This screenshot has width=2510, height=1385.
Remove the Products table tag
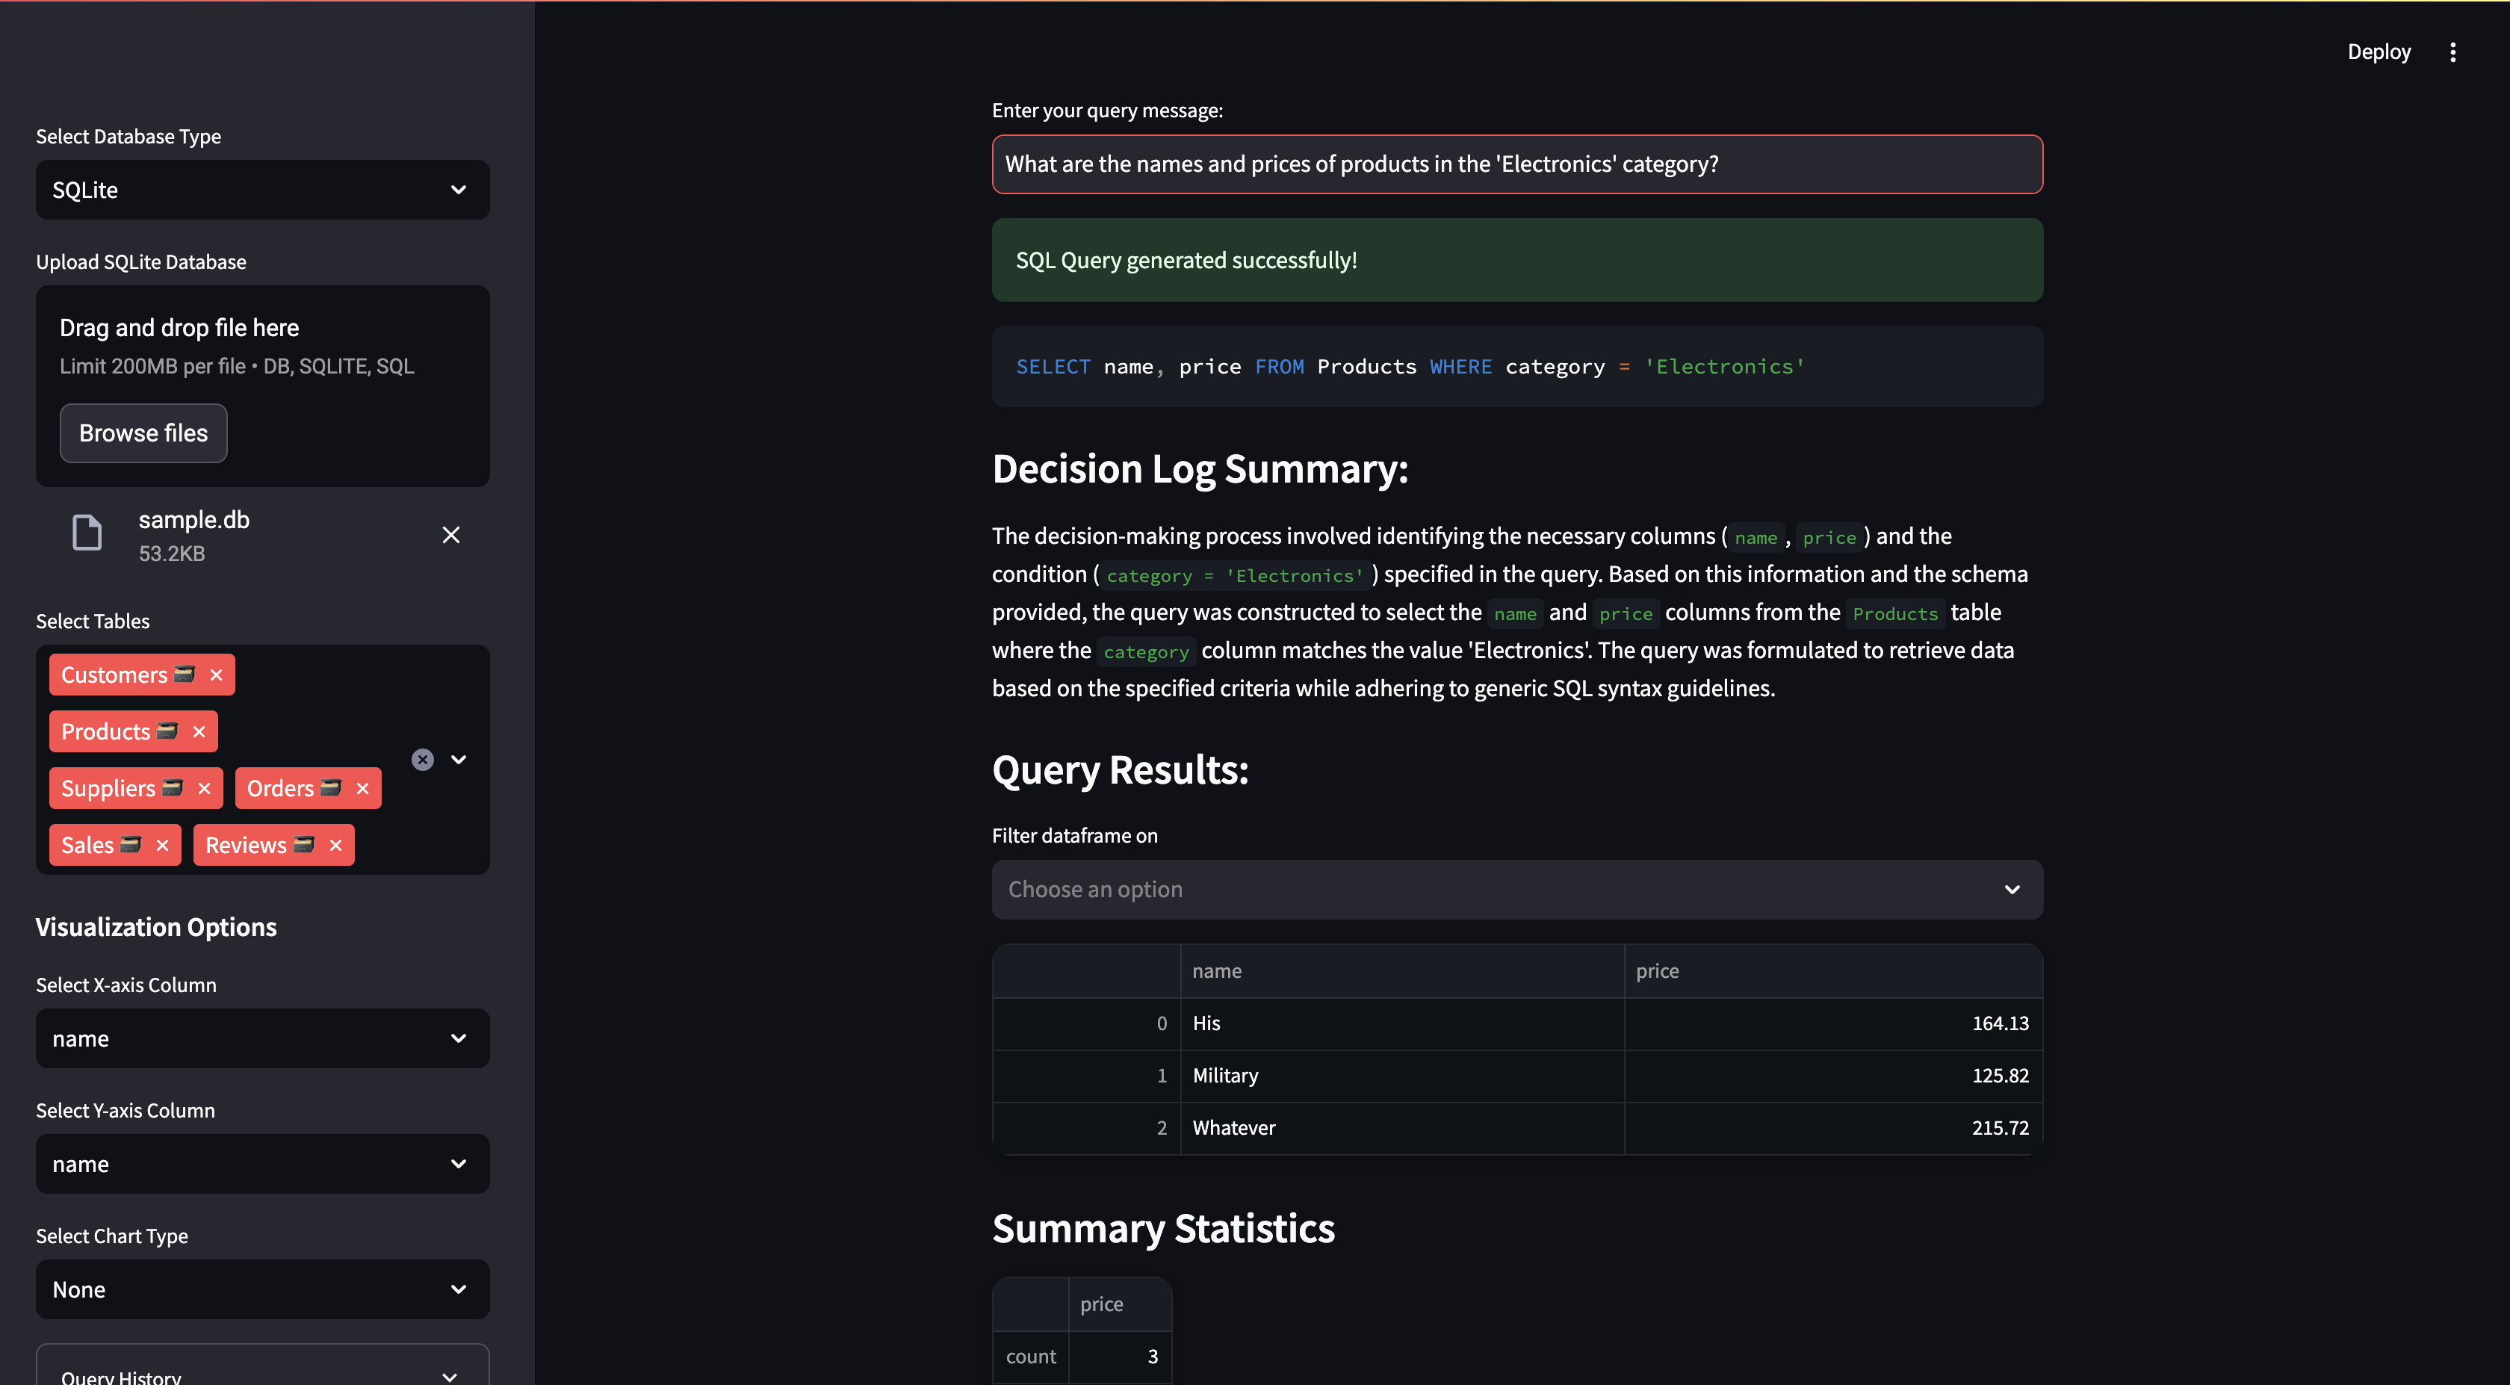[199, 731]
